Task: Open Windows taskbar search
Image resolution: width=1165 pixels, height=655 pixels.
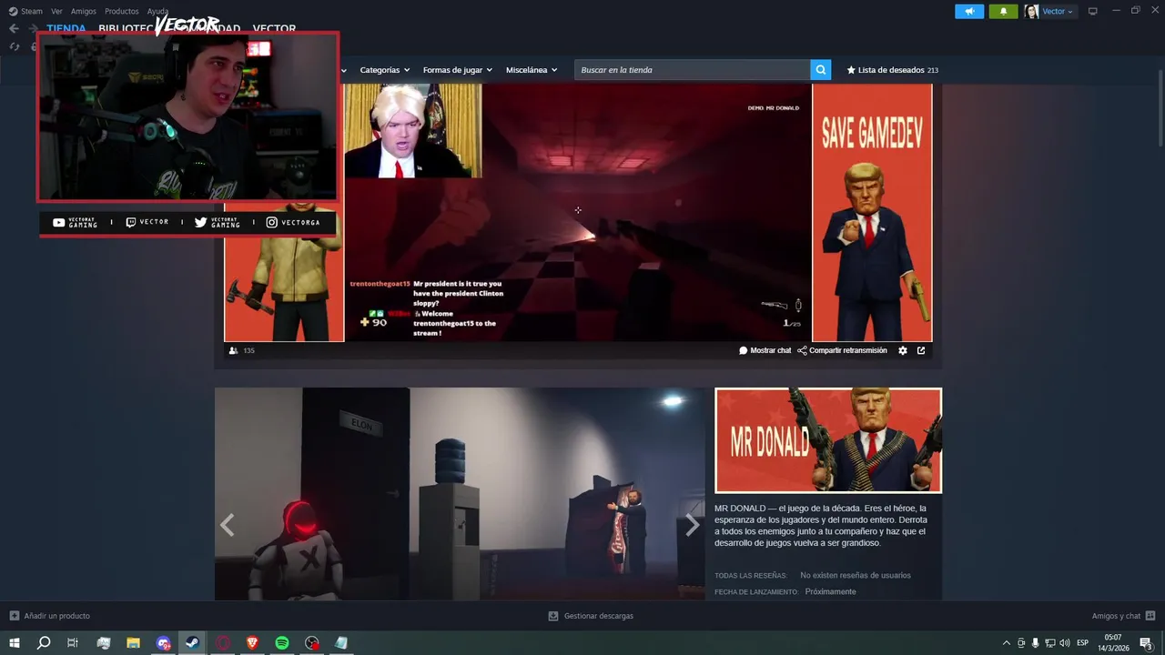Action: coord(43,642)
